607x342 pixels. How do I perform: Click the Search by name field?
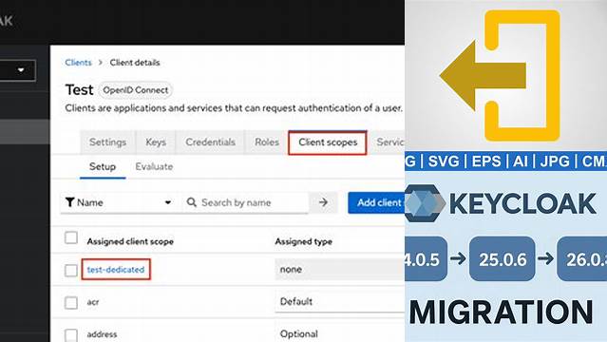(245, 202)
